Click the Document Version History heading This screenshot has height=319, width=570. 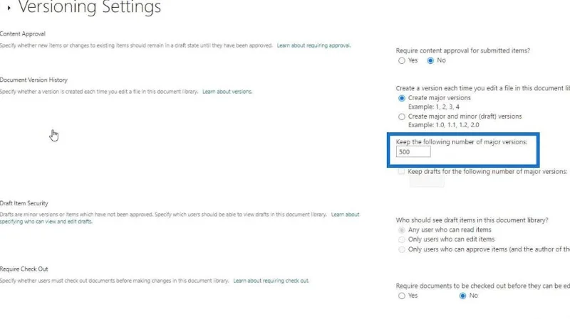click(x=33, y=80)
